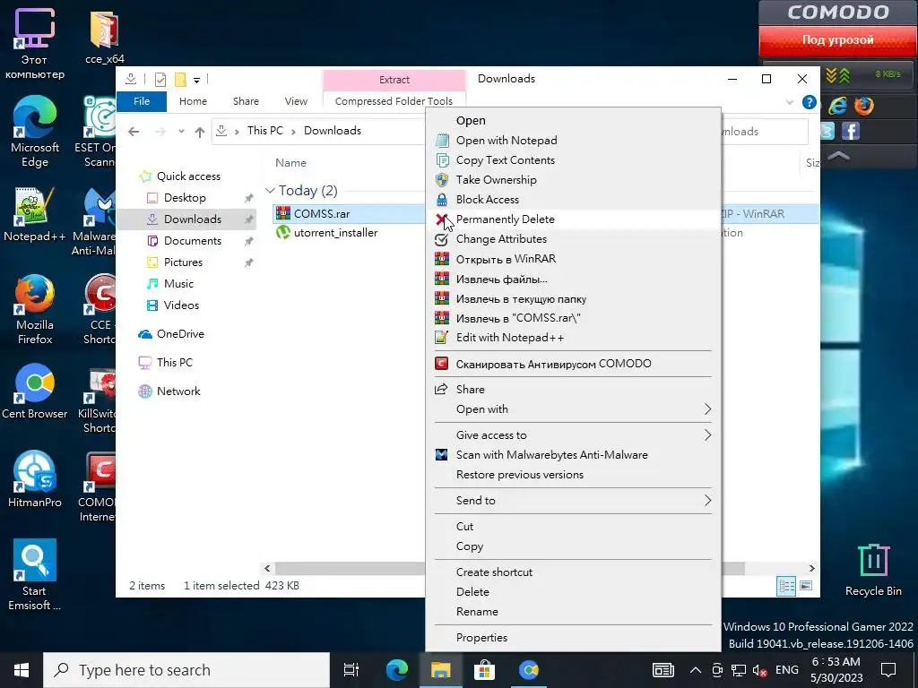Screen dimensions: 918x688
Task: Select Pictures in navigation pane
Action: [x=183, y=262]
